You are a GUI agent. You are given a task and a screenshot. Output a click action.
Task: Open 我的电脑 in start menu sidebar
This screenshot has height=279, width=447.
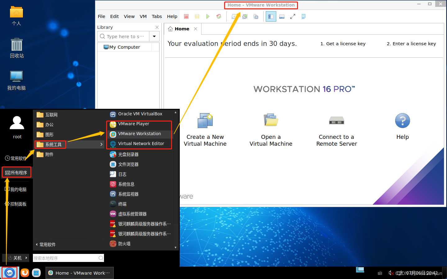point(16,189)
